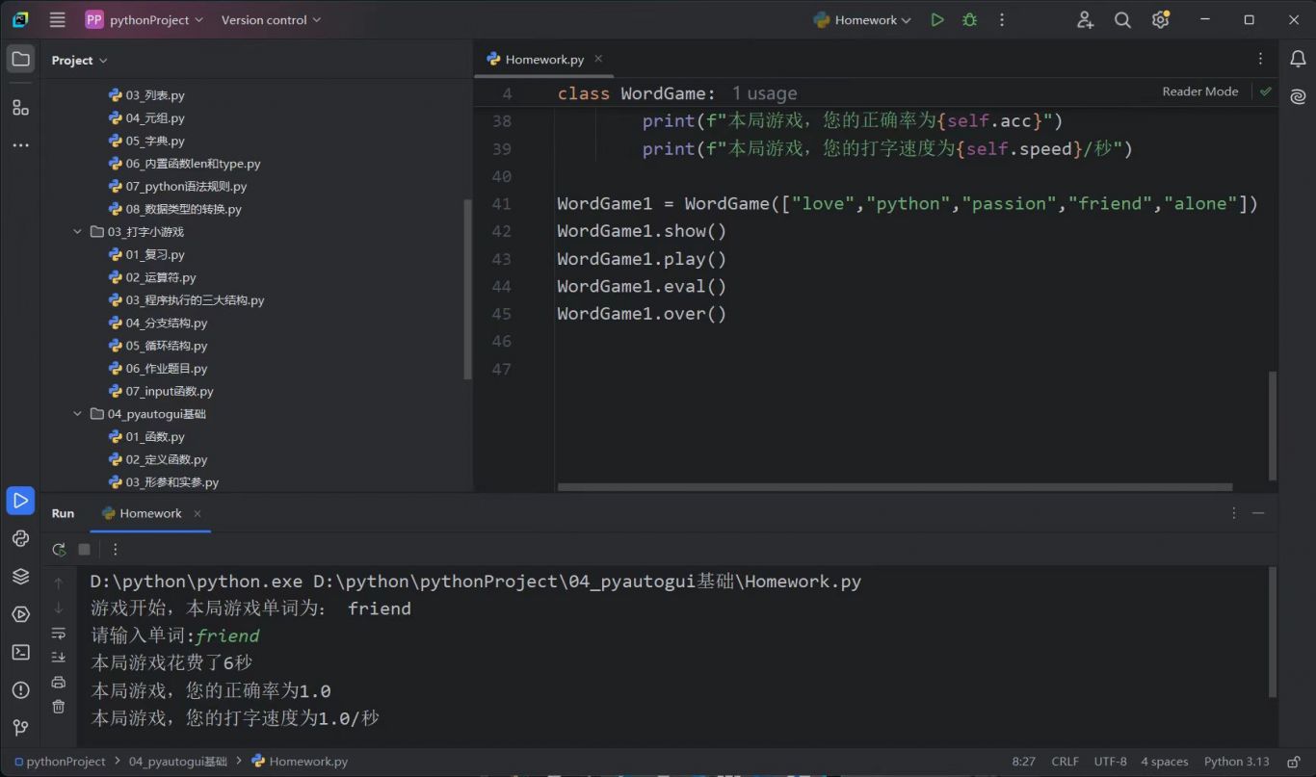The height and width of the screenshot is (777, 1316).
Task: Open Python 3.13 interpreter selector
Action: point(1237,761)
